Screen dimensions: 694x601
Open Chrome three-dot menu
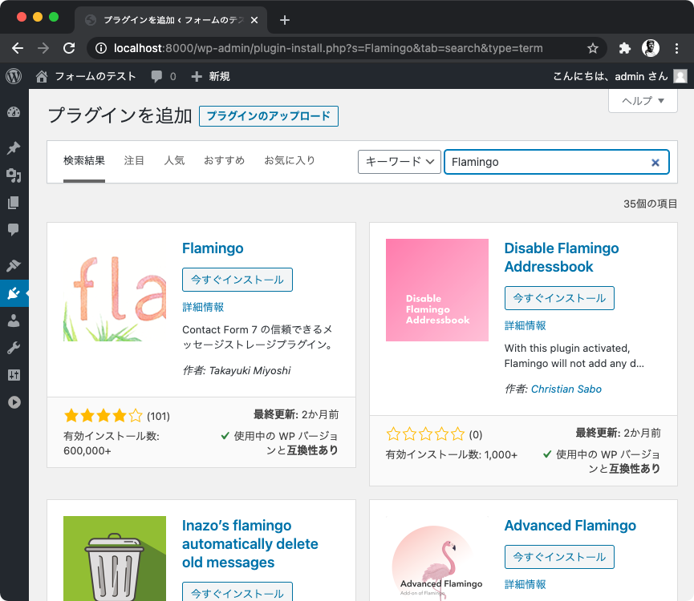tap(676, 48)
